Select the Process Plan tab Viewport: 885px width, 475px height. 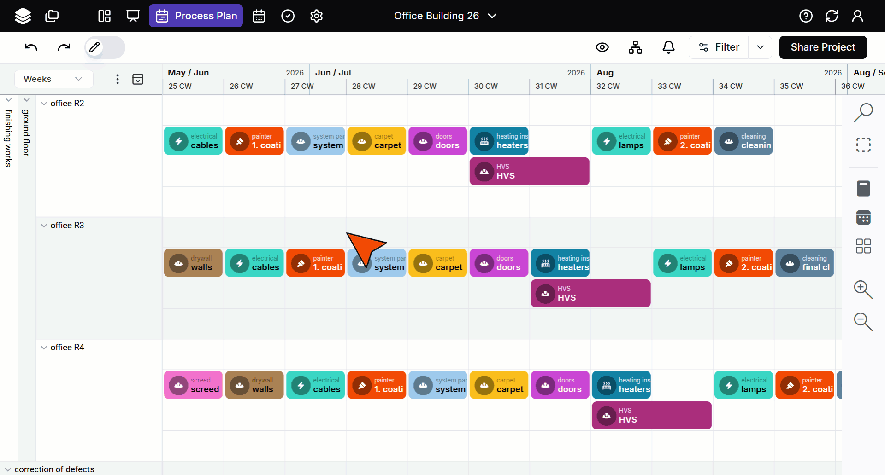point(196,16)
